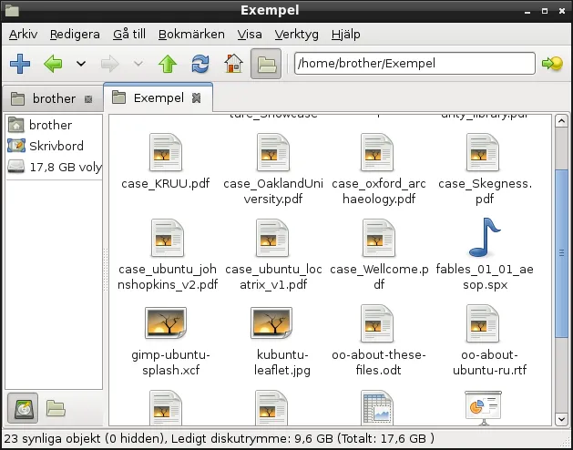This screenshot has height=450, width=573.
Task: Go back using the green left arrow
Action: point(52,64)
